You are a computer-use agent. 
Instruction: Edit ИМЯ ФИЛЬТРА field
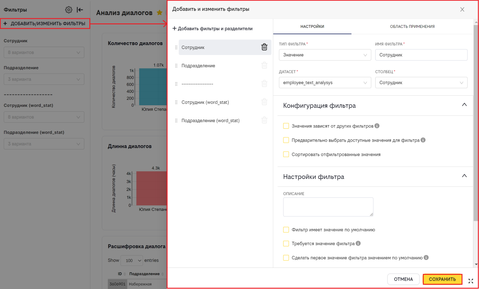tap(421, 55)
